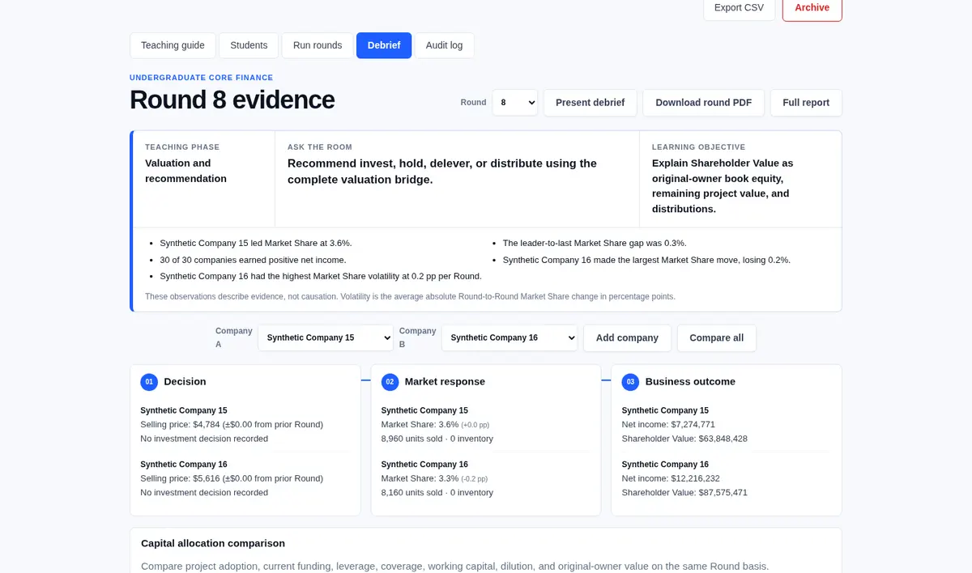972x573 pixels.
Task: Open the Round number dropdown
Action: click(515, 103)
